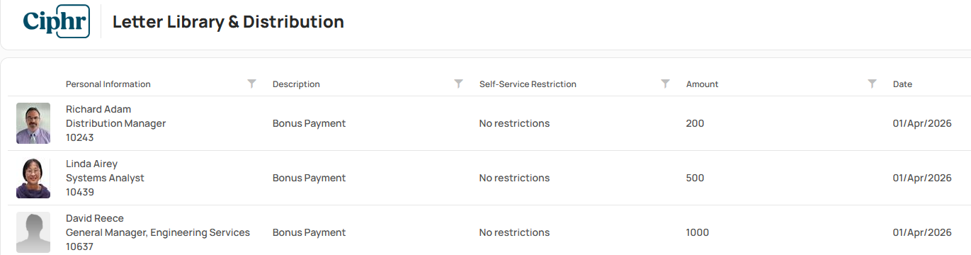Select the Richard Adam name link

[98, 109]
